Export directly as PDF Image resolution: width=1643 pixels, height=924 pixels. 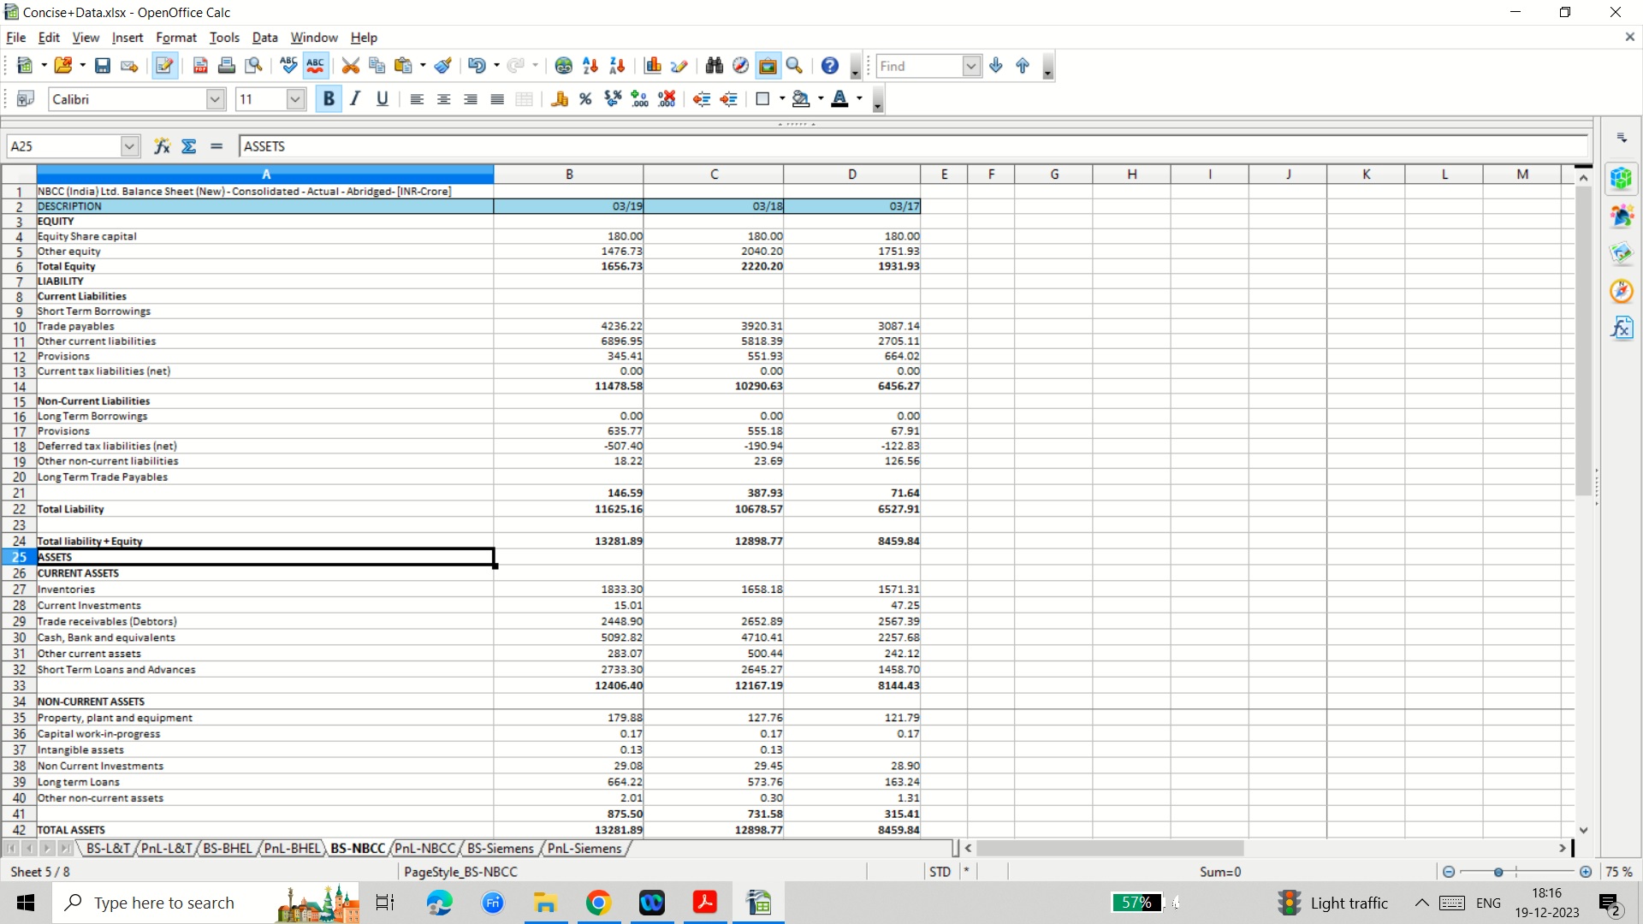click(x=200, y=66)
